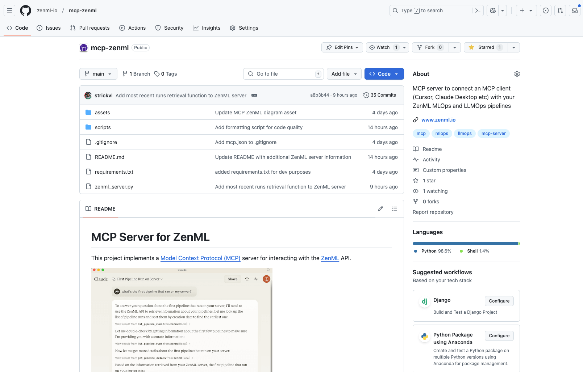Open the README outline icon
The width and height of the screenshot is (583, 372).
pyautogui.click(x=394, y=209)
